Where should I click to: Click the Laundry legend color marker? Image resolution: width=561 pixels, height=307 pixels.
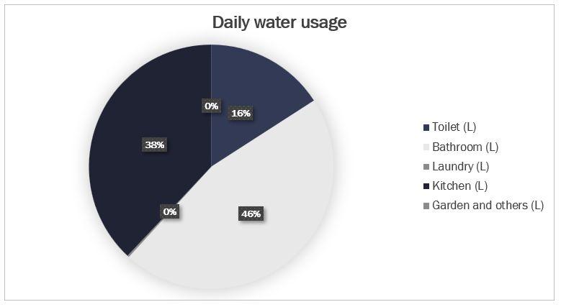[x=426, y=167]
